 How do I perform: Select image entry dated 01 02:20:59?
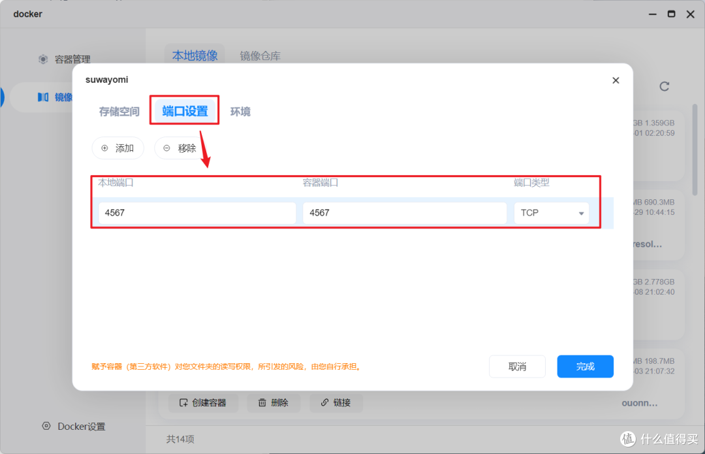coord(657,145)
